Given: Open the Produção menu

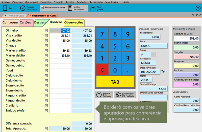Looking at the screenshot, I should coord(58,2).
